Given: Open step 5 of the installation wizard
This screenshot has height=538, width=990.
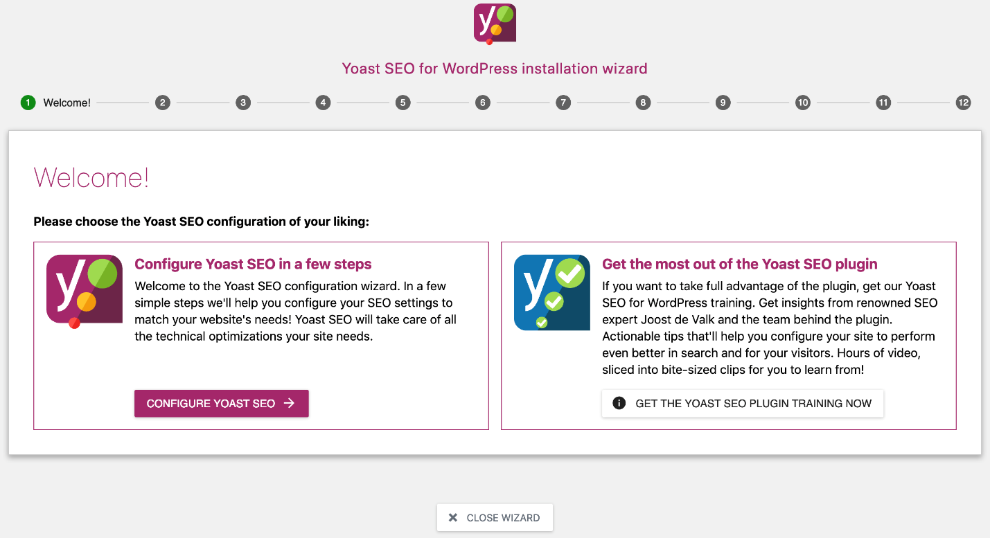Looking at the screenshot, I should (403, 102).
